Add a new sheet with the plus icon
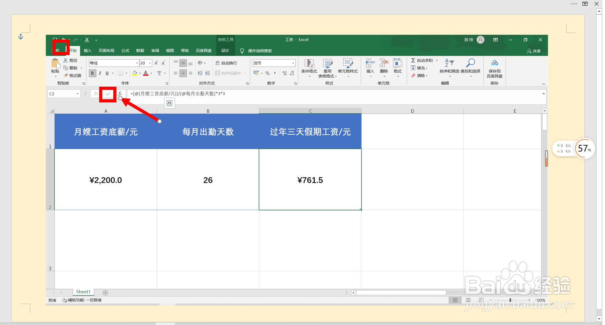The image size is (605, 325). click(x=105, y=293)
